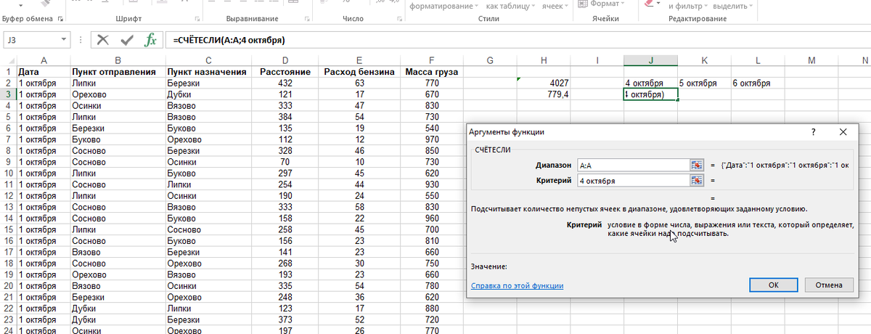Collapse dialog via Диапазон range selector icon
Viewport: 871px width, 334px height.
tap(697, 165)
